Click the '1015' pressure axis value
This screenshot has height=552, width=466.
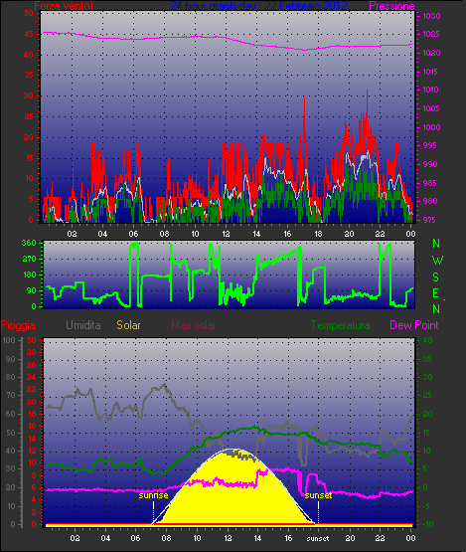(x=431, y=72)
